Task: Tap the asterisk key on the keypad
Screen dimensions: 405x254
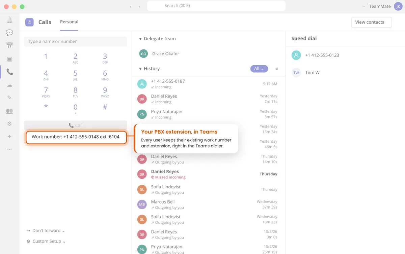Action: click(x=46, y=107)
